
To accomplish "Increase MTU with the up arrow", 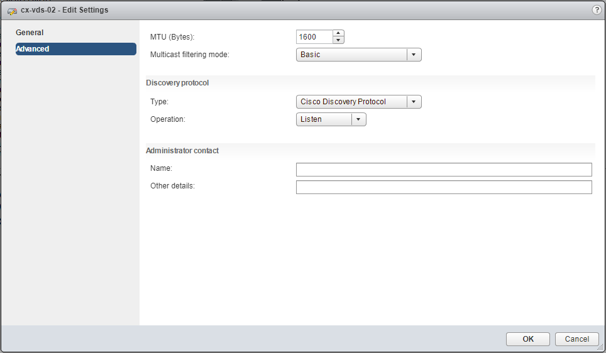I will pyautogui.click(x=338, y=33).
